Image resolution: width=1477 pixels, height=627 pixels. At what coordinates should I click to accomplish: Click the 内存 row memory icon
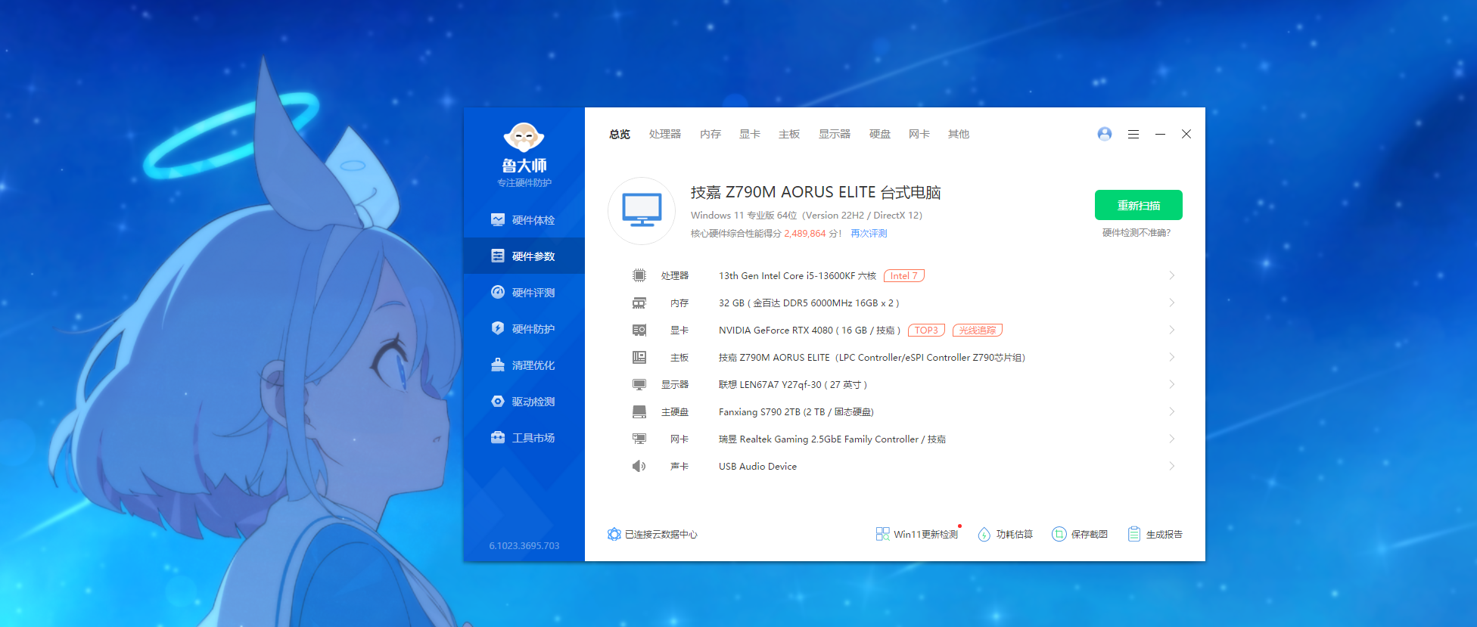pyautogui.click(x=639, y=303)
